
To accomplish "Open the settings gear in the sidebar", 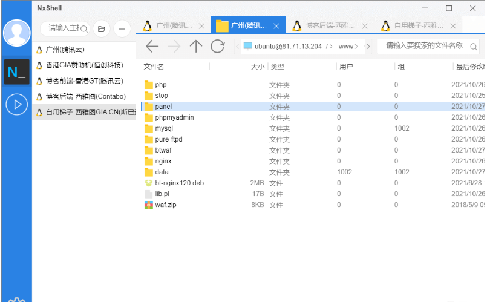I will tap(16, 300).
